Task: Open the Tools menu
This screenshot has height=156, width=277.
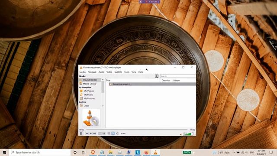Action: 127,72
